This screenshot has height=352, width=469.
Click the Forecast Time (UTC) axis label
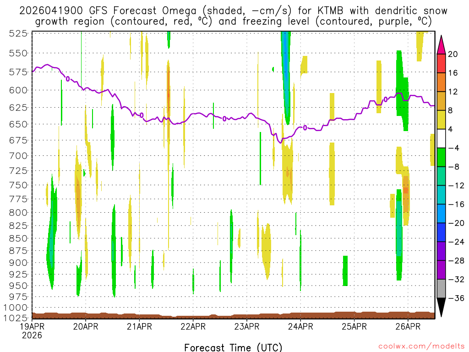coord(233,347)
